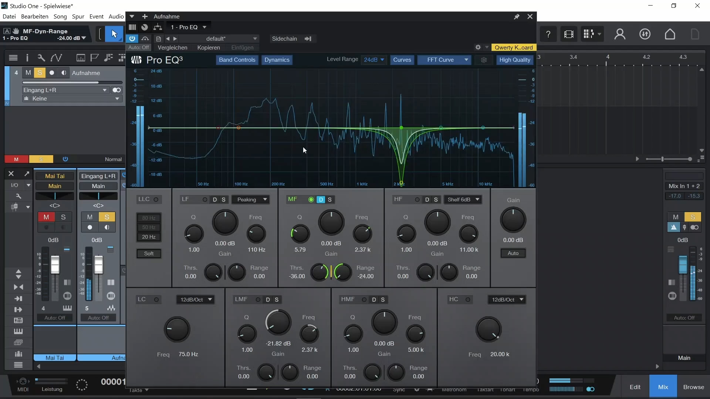Click the output Gain knob
Image resolution: width=710 pixels, height=399 pixels.
513,220
